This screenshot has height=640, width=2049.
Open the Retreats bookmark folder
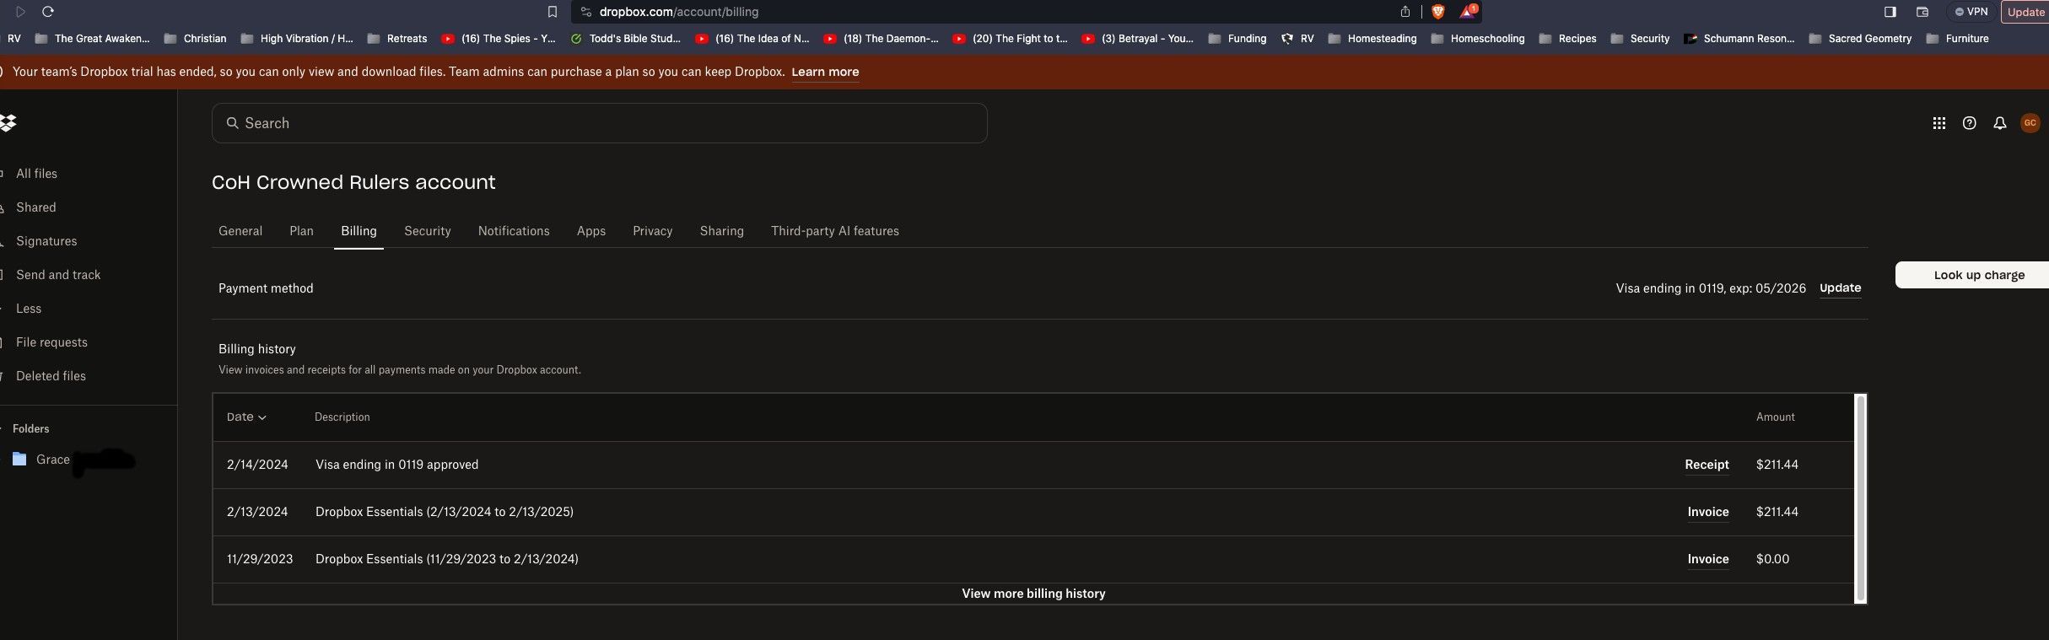397,39
